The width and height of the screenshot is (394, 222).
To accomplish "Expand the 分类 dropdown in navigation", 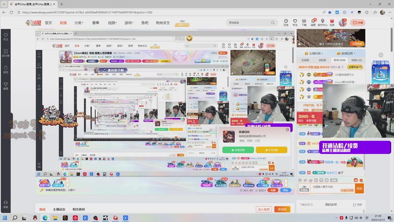I will pyautogui.click(x=79, y=23).
